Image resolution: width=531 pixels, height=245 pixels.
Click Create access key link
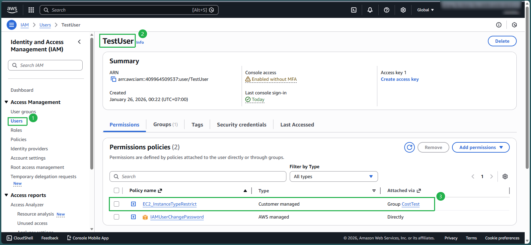coord(400,79)
